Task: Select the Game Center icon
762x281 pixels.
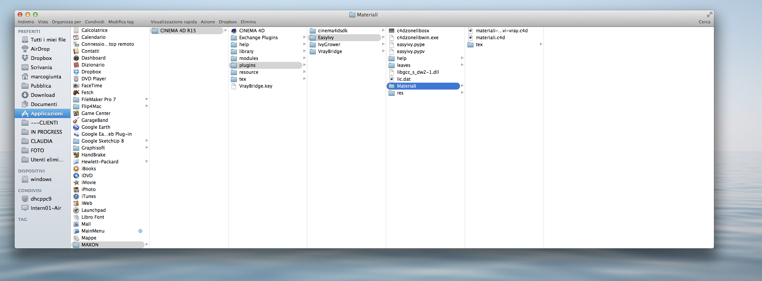Action: click(x=76, y=113)
